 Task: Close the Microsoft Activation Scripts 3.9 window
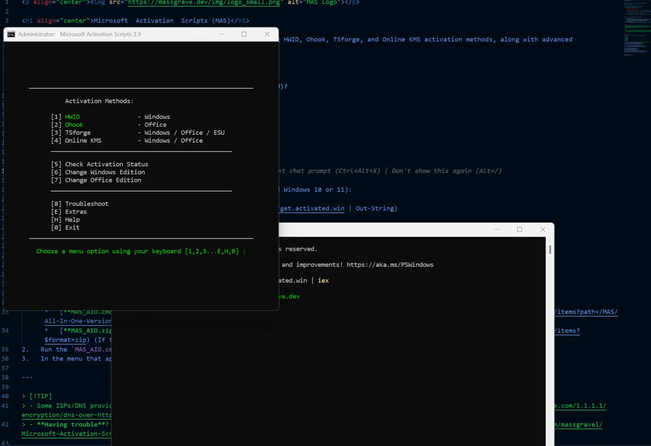[267, 34]
